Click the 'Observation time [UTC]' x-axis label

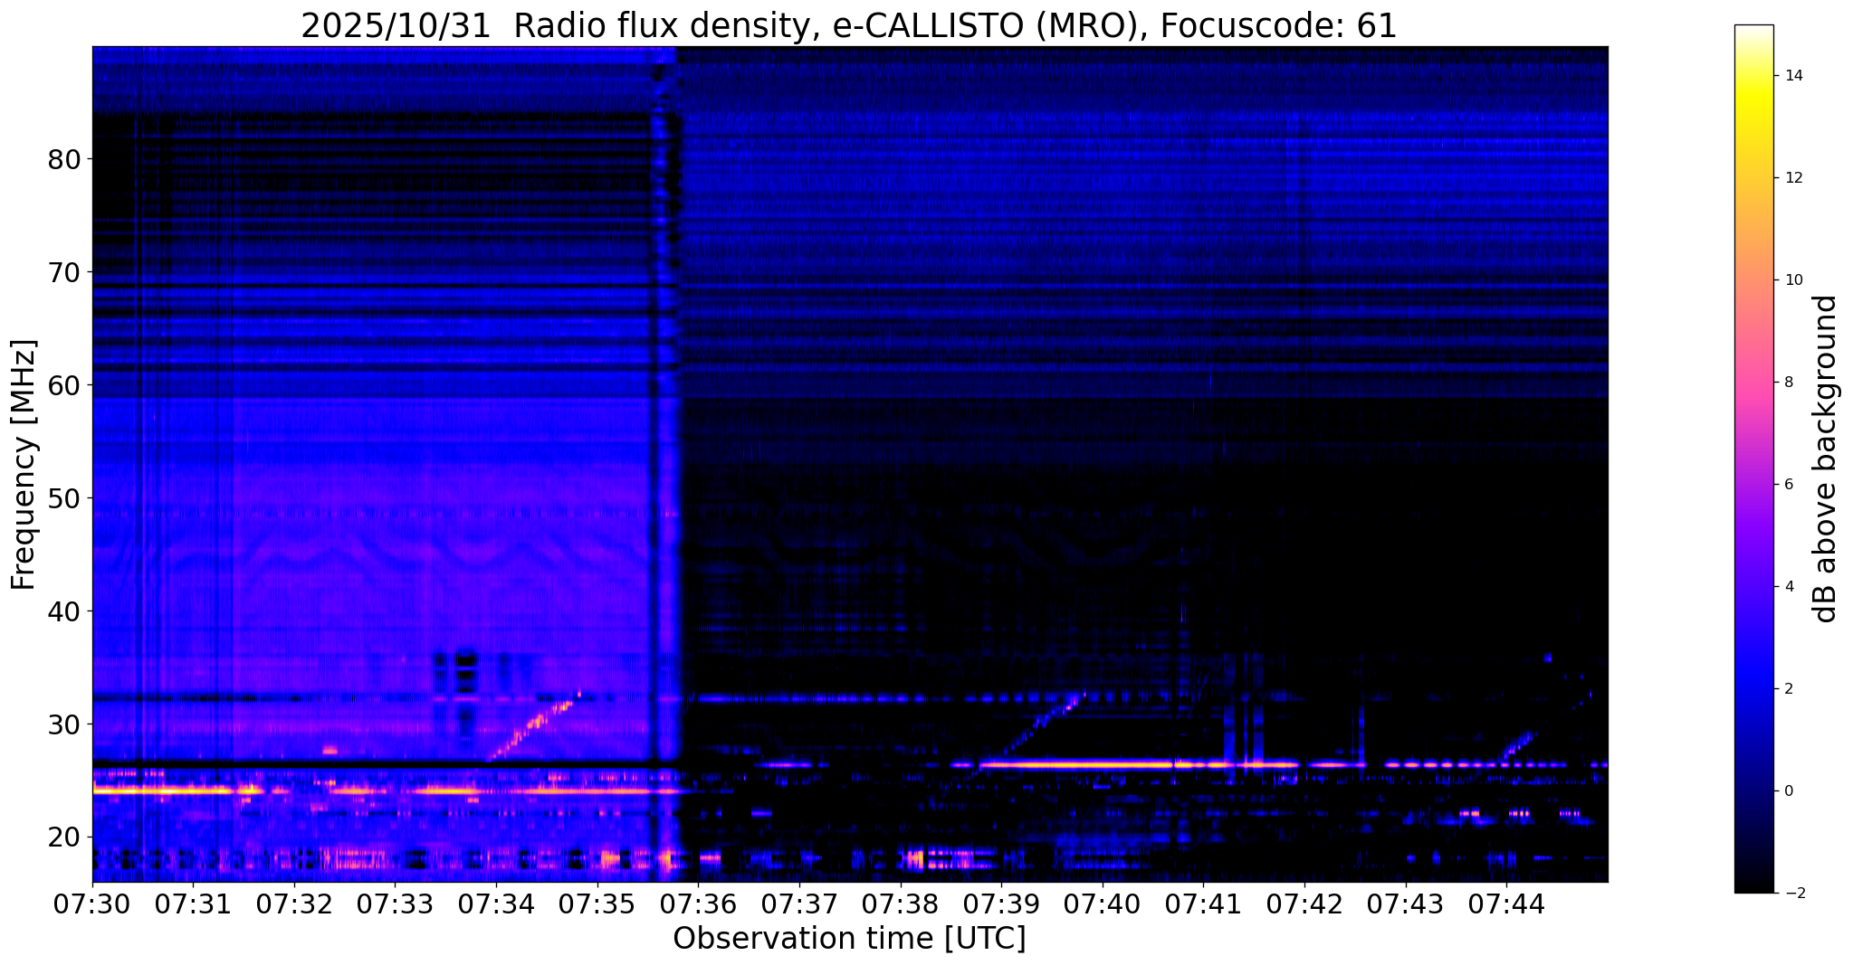849,939
